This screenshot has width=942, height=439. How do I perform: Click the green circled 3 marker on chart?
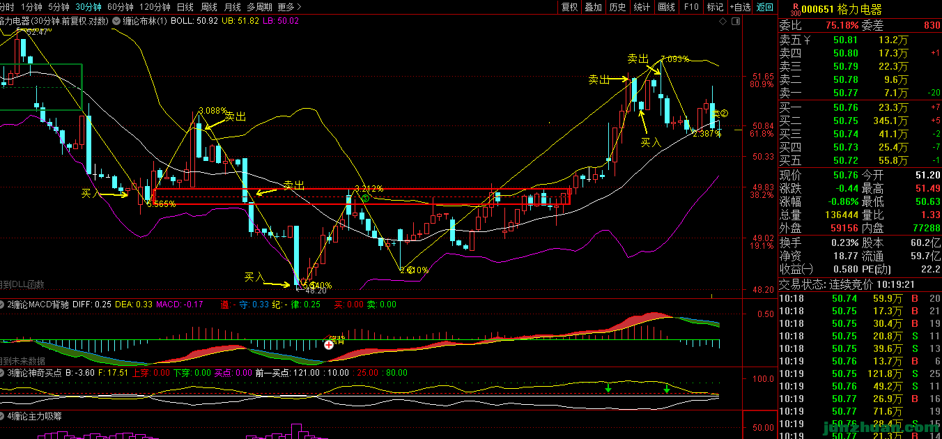click(x=364, y=199)
